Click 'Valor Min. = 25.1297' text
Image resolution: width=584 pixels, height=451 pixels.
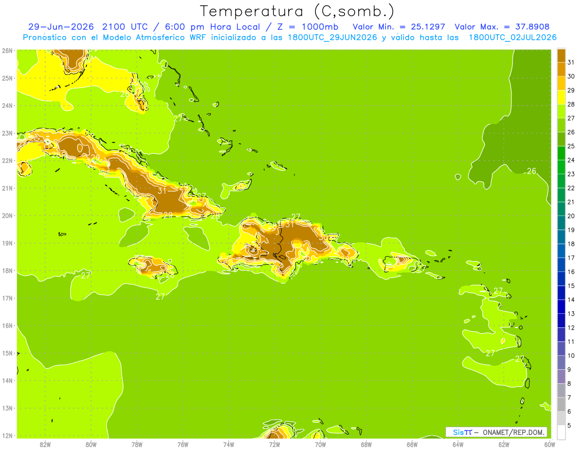399,26
